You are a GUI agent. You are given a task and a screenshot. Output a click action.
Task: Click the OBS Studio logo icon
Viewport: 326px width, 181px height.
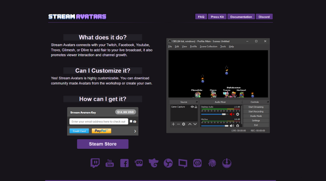tap(168, 163)
